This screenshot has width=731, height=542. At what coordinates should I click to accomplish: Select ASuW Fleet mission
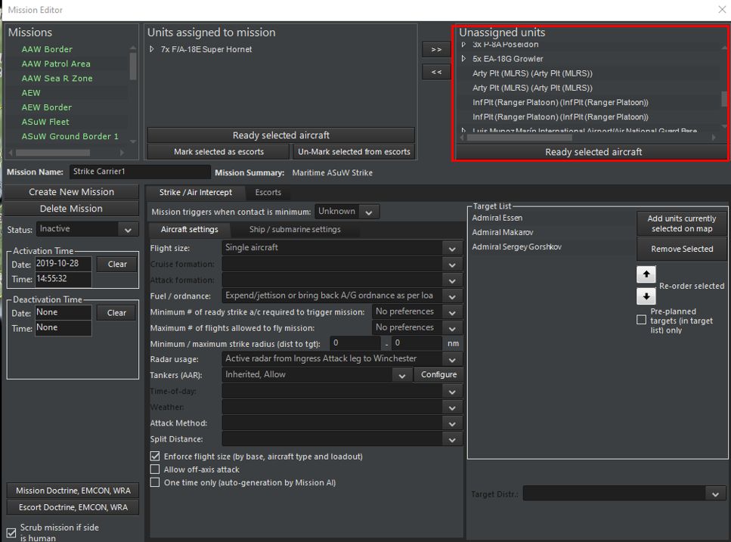(45, 122)
